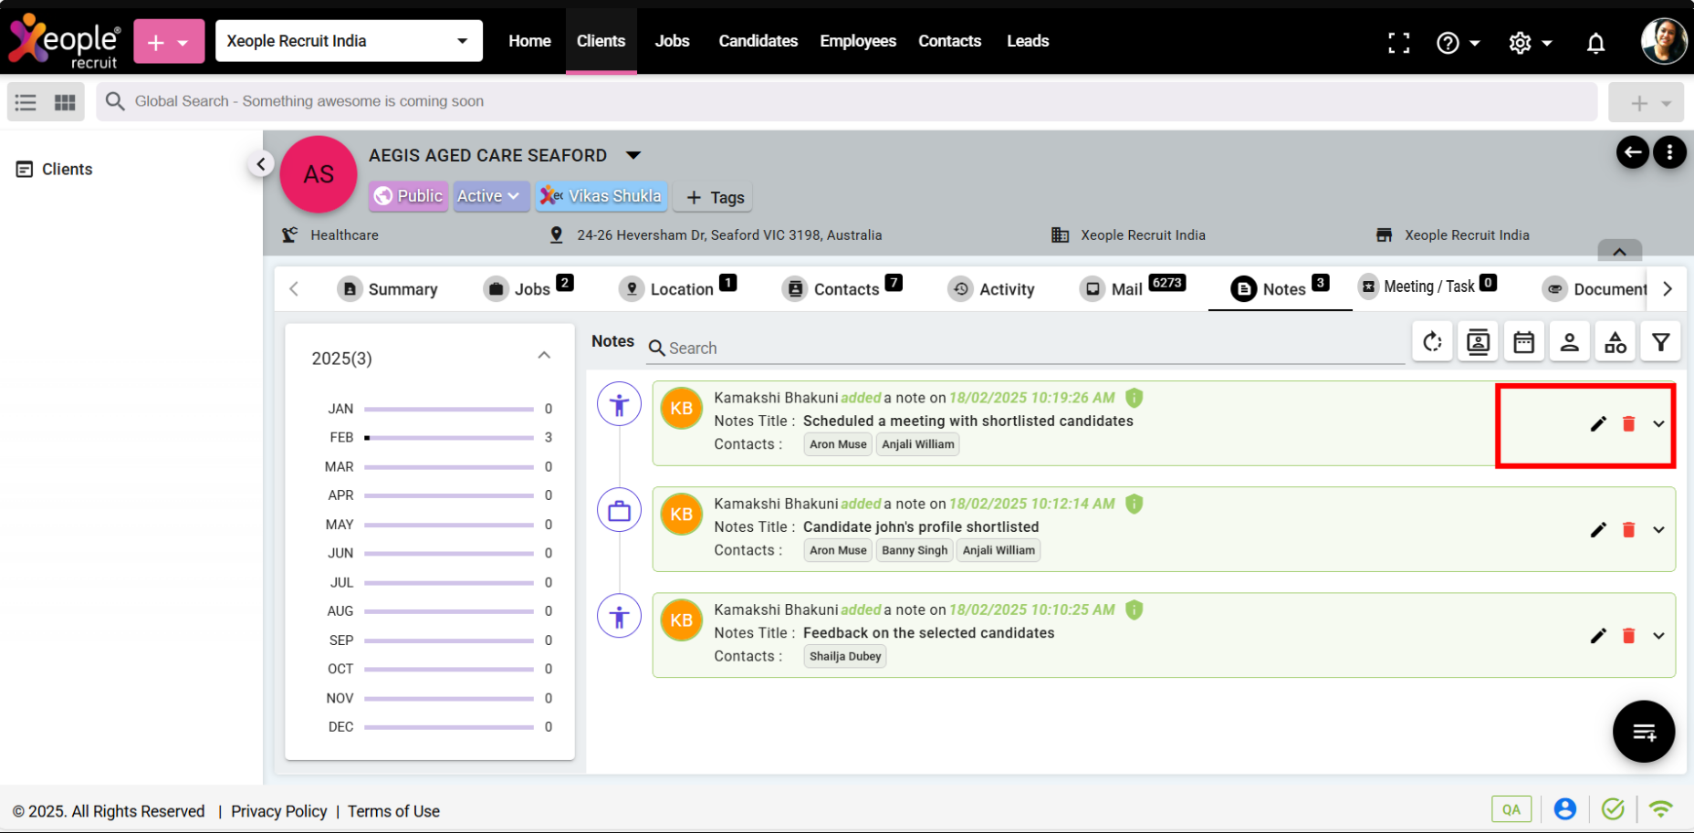This screenshot has width=1694, height=833.
Task: Open the three-dot more options menu
Action: click(x=1669, y=152)
